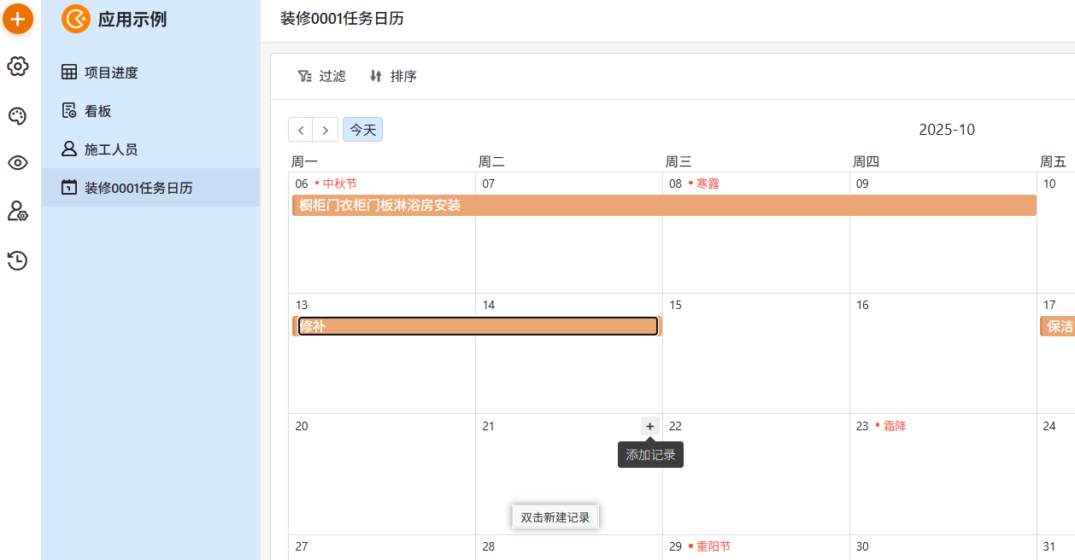Viewport: 1075px width, 560px height.
Task: Click the orange plus create button
Action: [18, 18]
